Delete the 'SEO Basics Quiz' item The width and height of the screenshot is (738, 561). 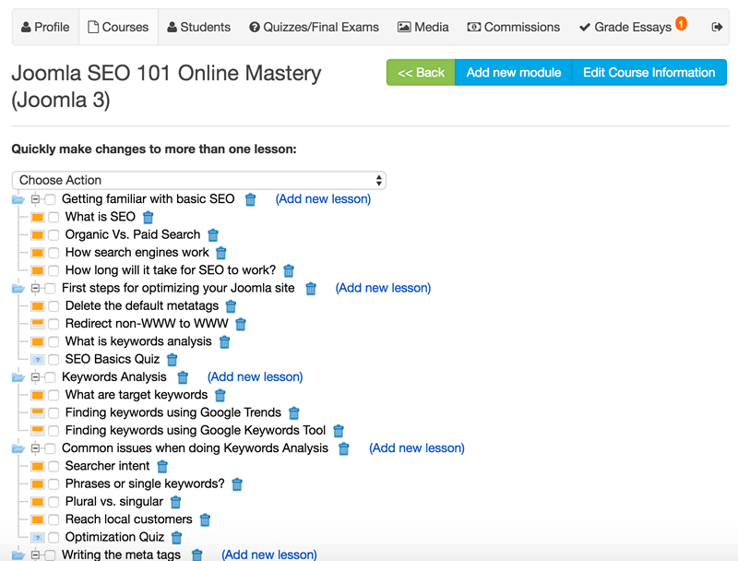coord(173,360)
